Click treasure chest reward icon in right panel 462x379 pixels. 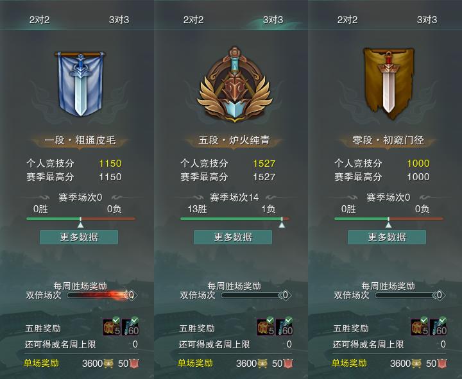pos(420,326)
